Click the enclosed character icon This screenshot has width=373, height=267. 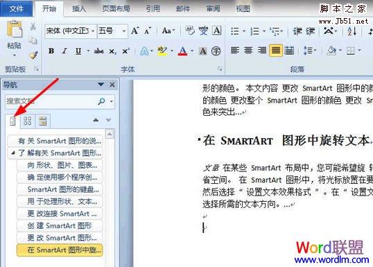(x=216, y=51)
